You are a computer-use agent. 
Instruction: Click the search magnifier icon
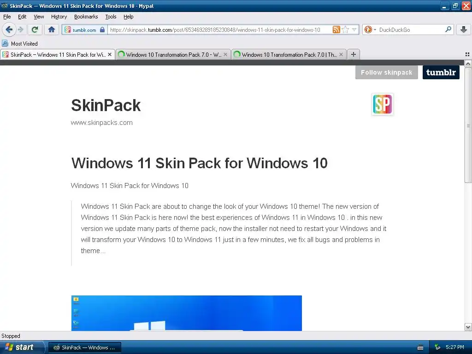(x=448, y=29)
